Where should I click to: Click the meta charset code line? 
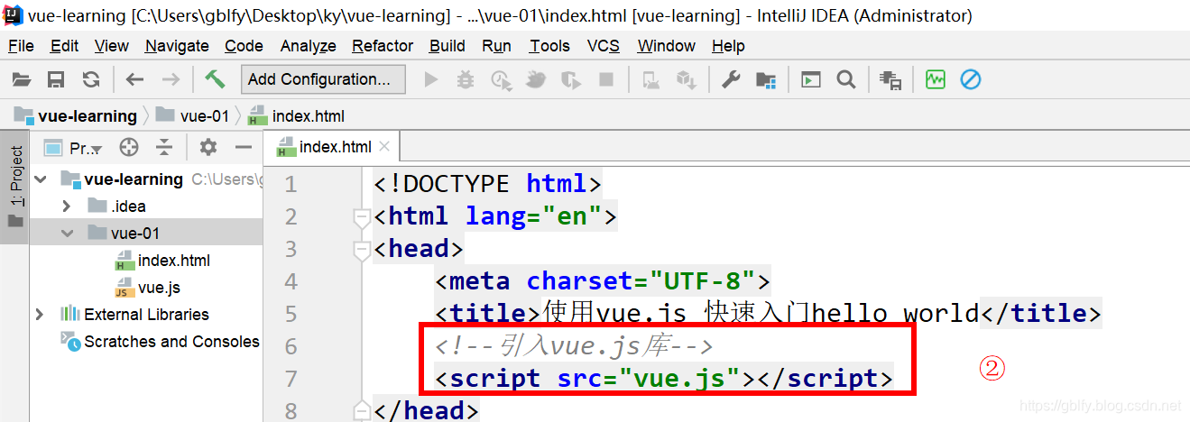point(603,281)
